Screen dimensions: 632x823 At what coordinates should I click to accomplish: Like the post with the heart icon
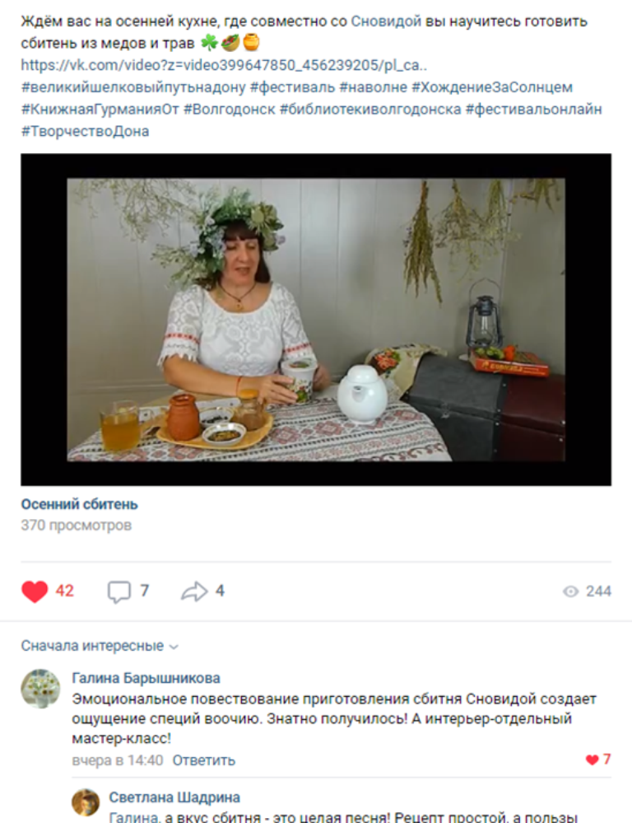[35, 592]
